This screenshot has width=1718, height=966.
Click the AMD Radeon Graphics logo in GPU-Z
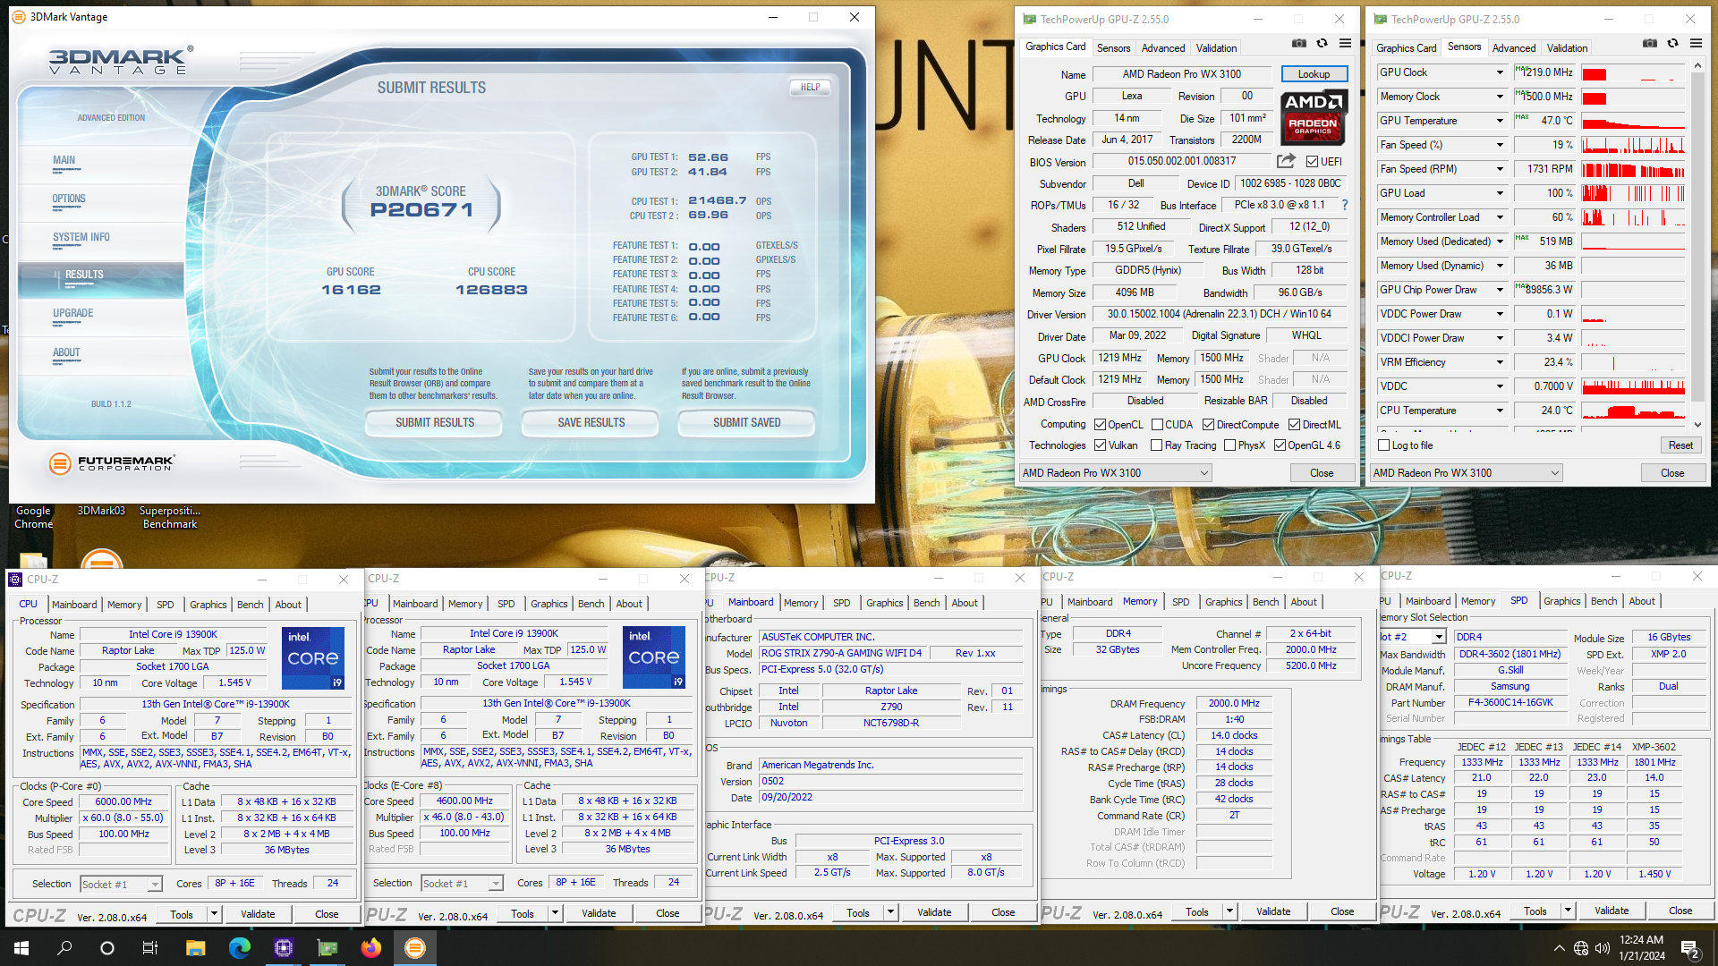tap(1314, 117)
